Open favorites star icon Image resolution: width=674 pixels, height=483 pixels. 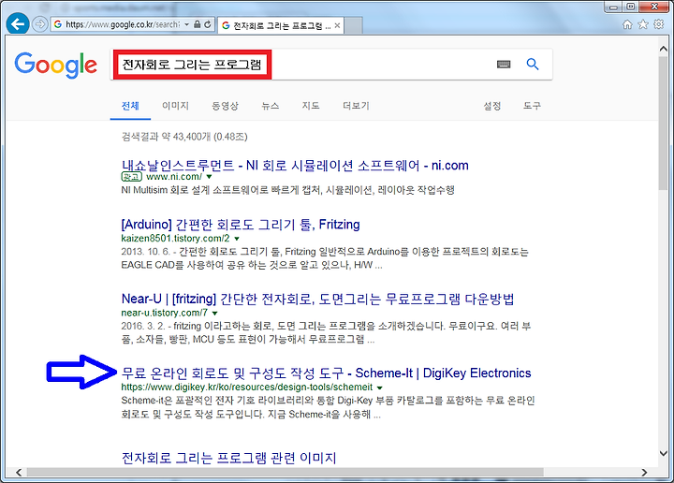[x=643, y=24]
